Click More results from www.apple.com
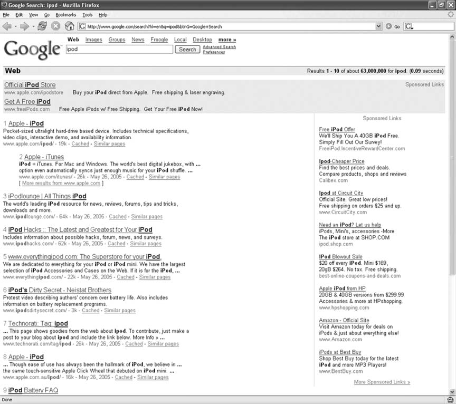 pos(61,184)
